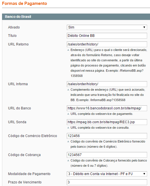Click into the URL Informa input field
This screenshot has width=150, height=186.
coord(107,84)
